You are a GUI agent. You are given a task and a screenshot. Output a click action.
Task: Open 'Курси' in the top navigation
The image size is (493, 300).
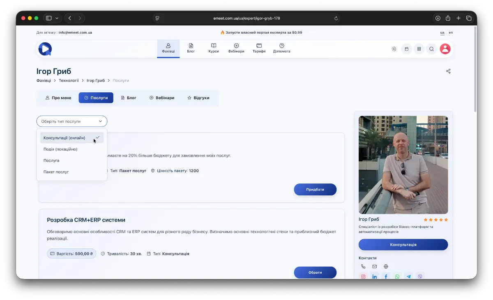tap(214, 48)
